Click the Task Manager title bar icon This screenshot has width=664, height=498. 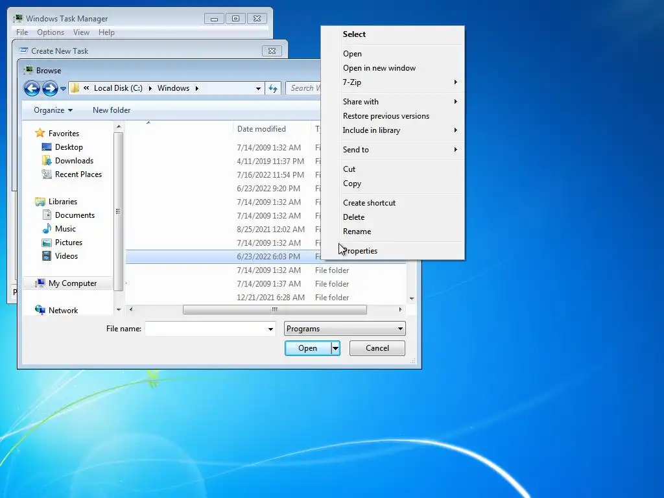point(18,18)
